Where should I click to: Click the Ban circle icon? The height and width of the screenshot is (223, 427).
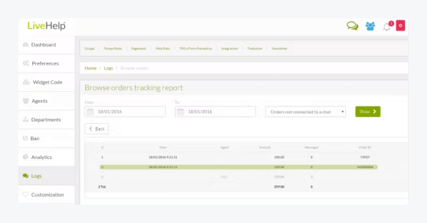[26, 138]
